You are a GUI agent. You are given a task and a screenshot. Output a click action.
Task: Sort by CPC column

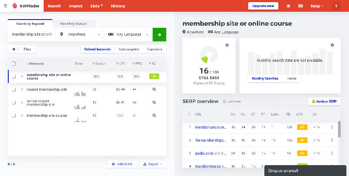tap(121, 63)
